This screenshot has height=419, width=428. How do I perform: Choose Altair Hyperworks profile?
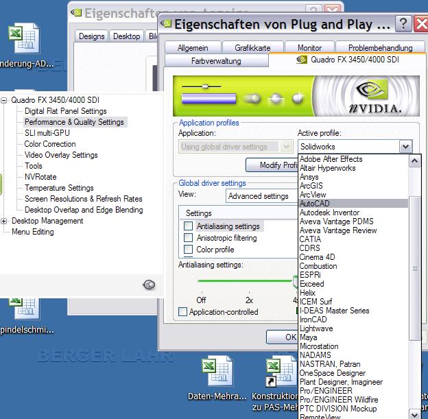pos(353,168)
